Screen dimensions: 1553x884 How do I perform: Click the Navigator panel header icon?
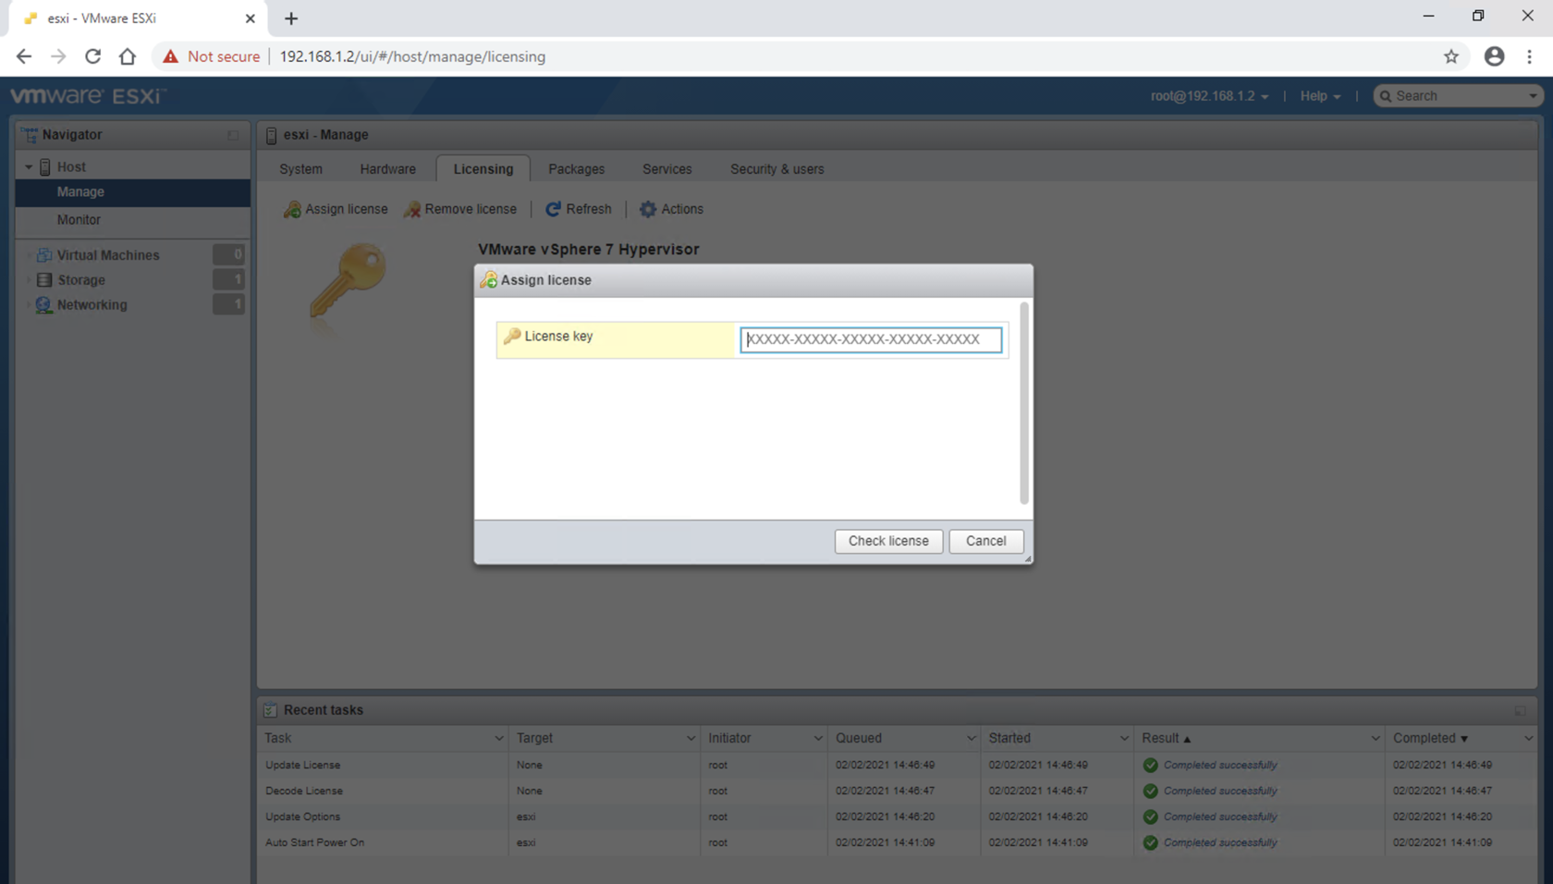pyautogui.click(x=30, y=135)
